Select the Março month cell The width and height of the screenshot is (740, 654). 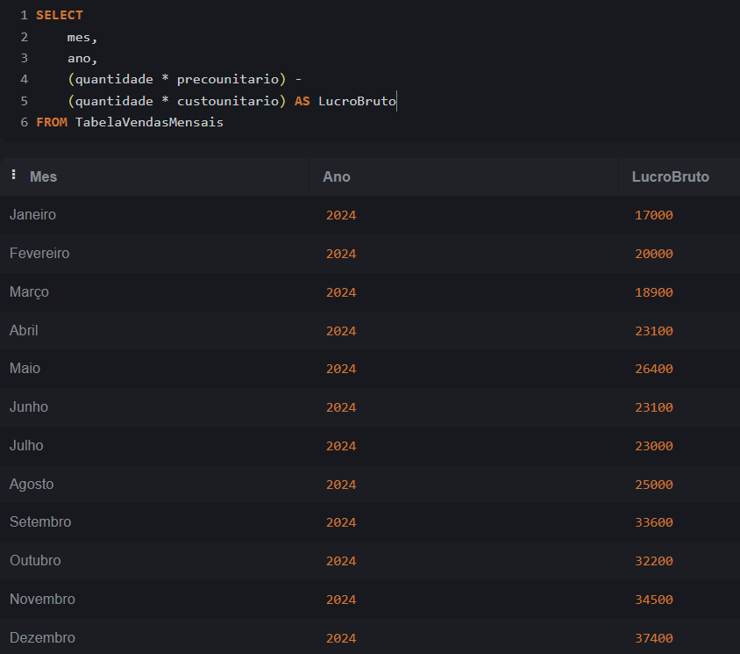click(x=29, y=292)
